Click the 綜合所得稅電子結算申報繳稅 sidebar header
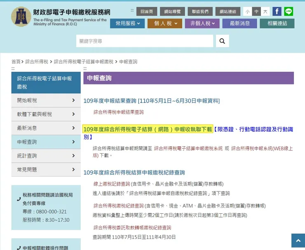 pos(46,83)
